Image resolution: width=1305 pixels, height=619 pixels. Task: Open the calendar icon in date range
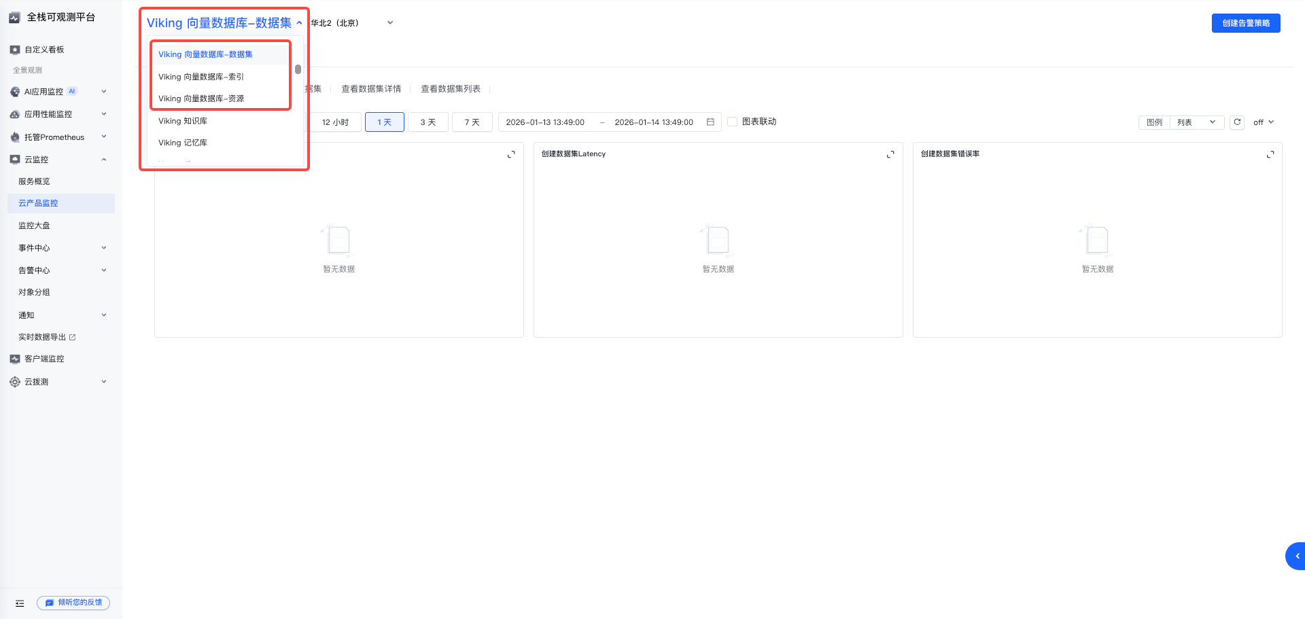pyautogui.click(x=710, y=122)
